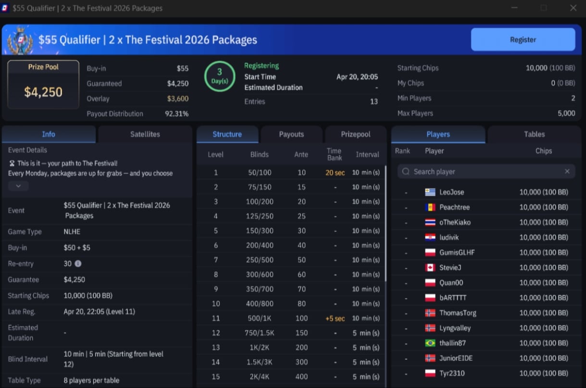Click the search magnifier icon in player search
Image resolution: width=586 pixels, height=388 pixels.
406,171
